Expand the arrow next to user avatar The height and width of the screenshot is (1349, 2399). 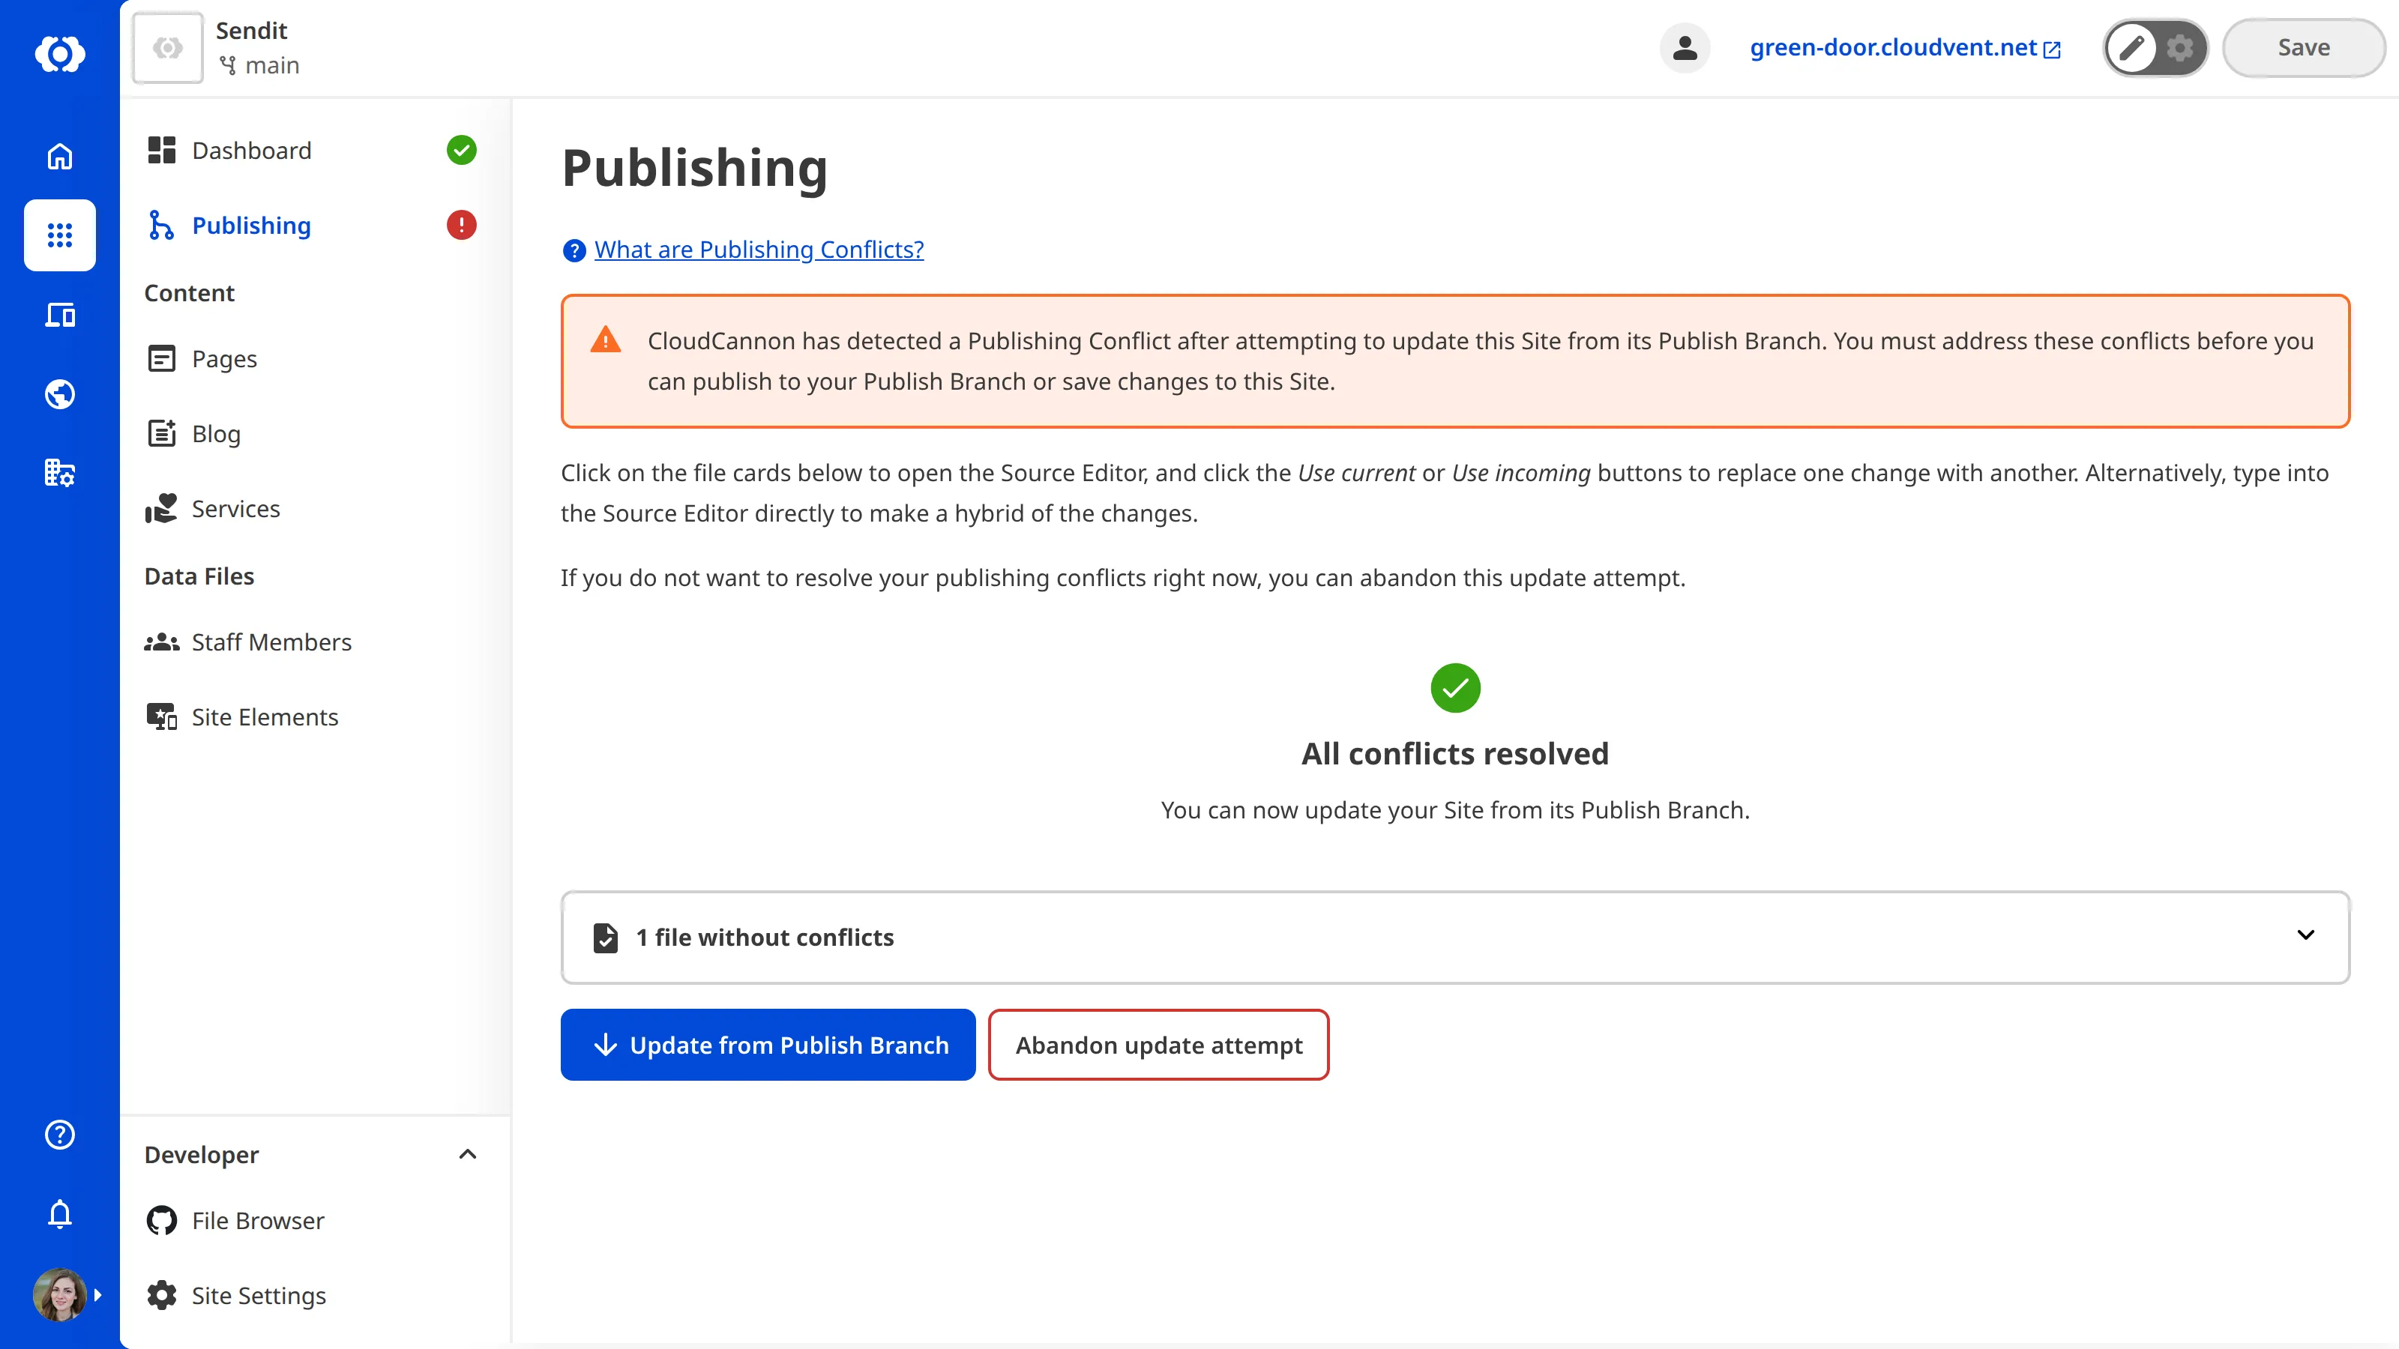pyautogui.click(x=97, y=1294)
